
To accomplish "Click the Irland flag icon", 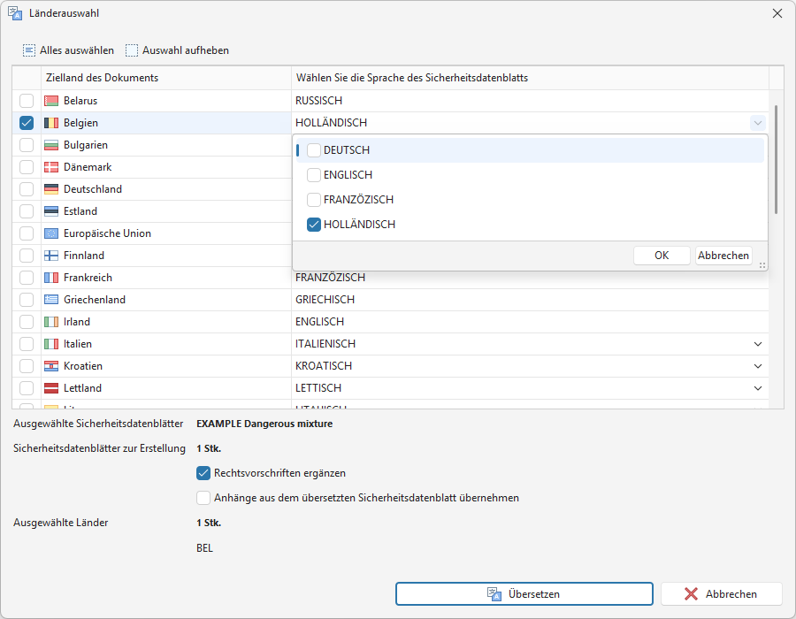I will 51,322.
